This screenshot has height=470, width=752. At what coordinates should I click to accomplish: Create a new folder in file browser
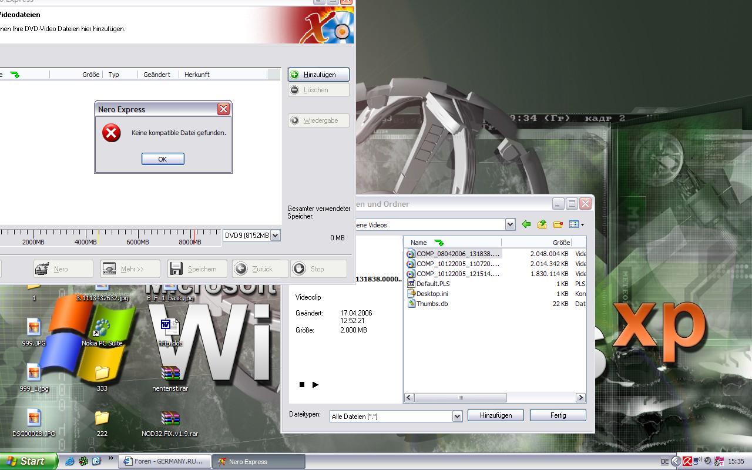558,224
